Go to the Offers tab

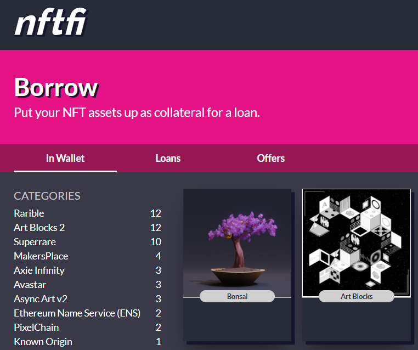click(270, 159)
